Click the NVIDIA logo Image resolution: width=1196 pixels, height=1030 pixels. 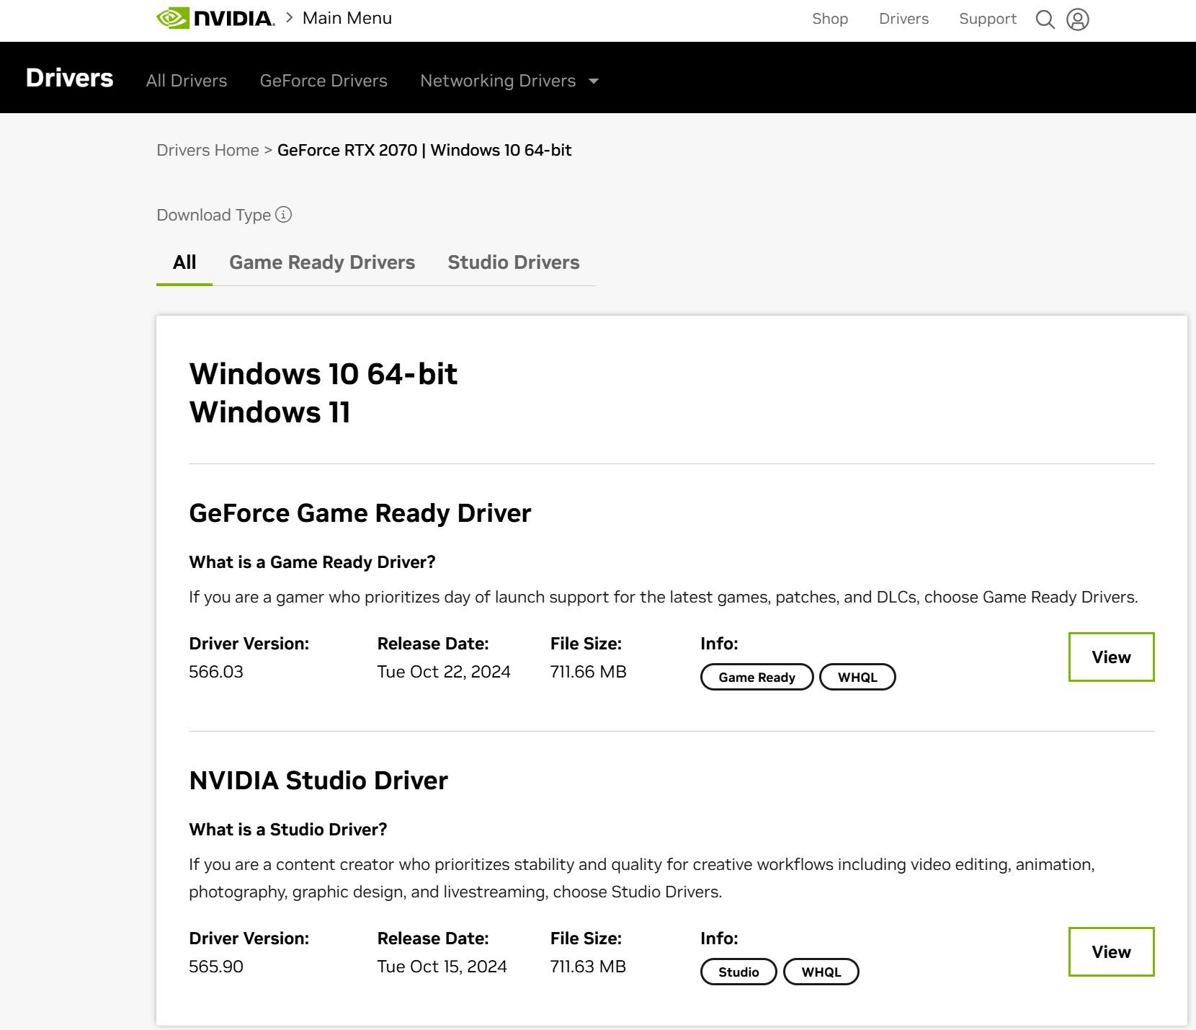click(x=215, y=19)
